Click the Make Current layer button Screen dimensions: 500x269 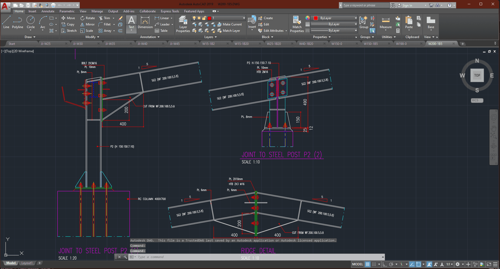229,24
